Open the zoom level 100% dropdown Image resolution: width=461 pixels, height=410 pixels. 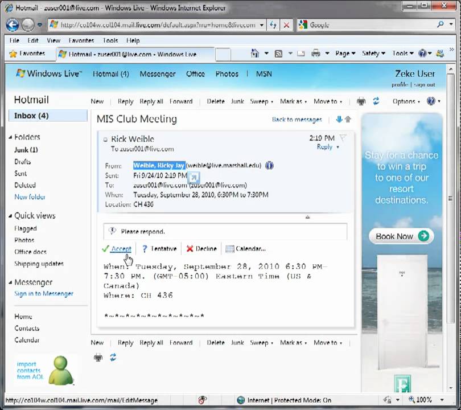442,400
